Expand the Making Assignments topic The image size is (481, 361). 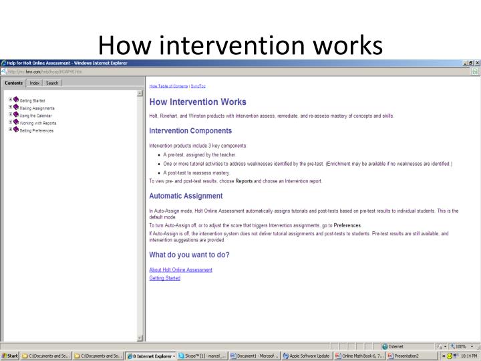(10, 107)
